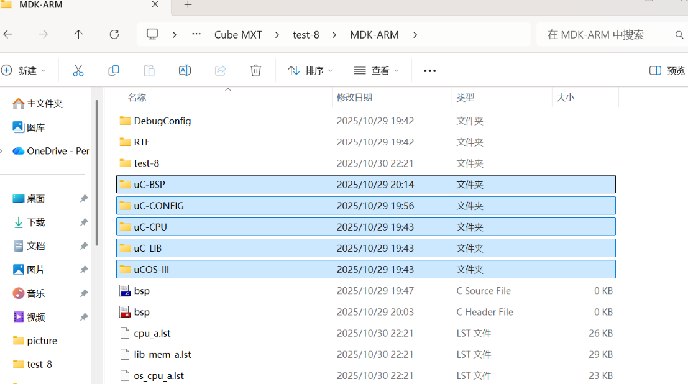Select the uC-CONFIG folder
This screenshot has width=688, height=384.
[x=366, y=206]
